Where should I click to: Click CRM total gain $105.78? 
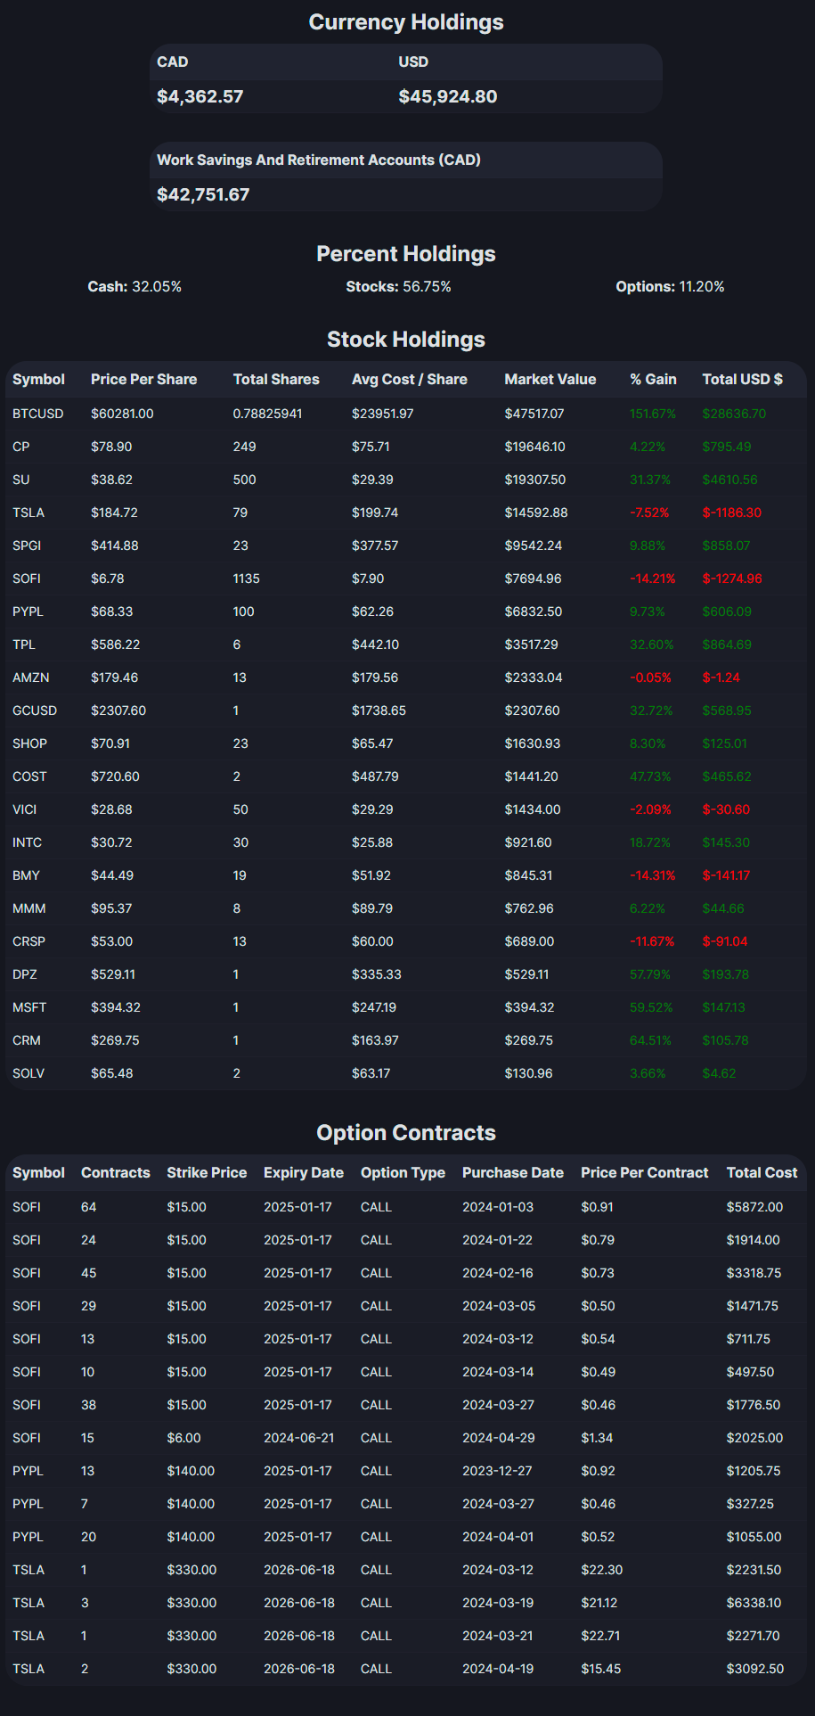(x=725, y=1041)
